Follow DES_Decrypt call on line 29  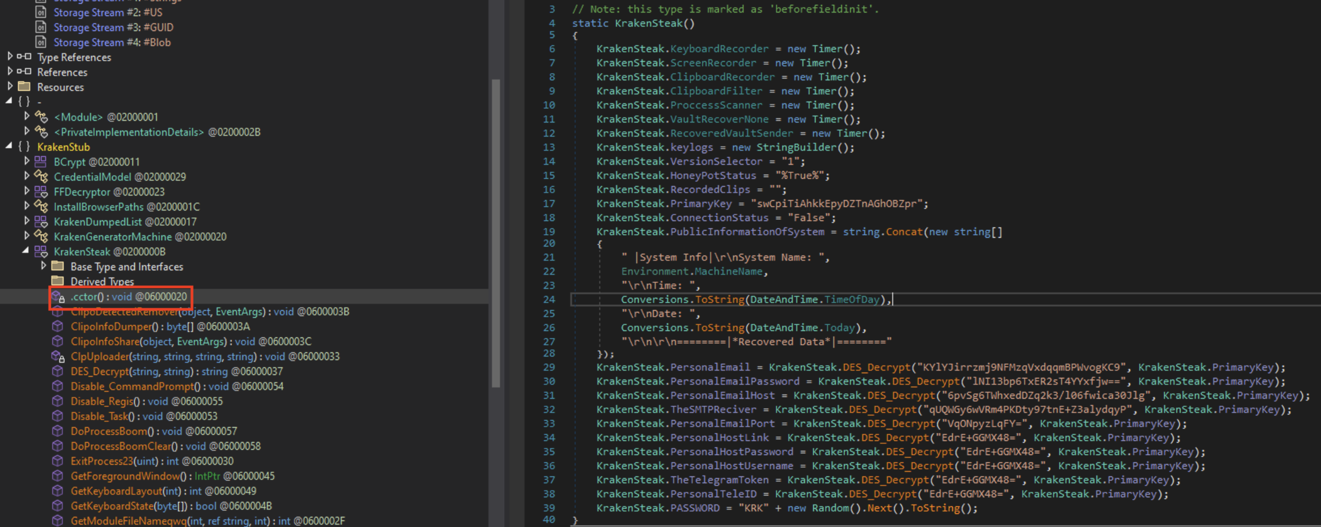click(876, 367)
